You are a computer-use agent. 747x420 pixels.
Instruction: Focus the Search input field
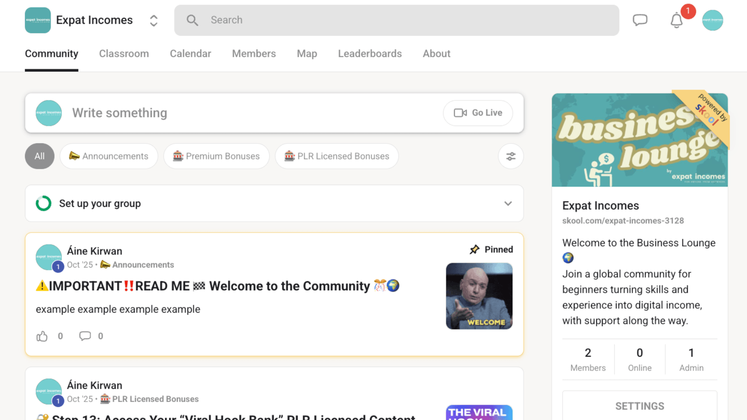click(x=396, y=20)
